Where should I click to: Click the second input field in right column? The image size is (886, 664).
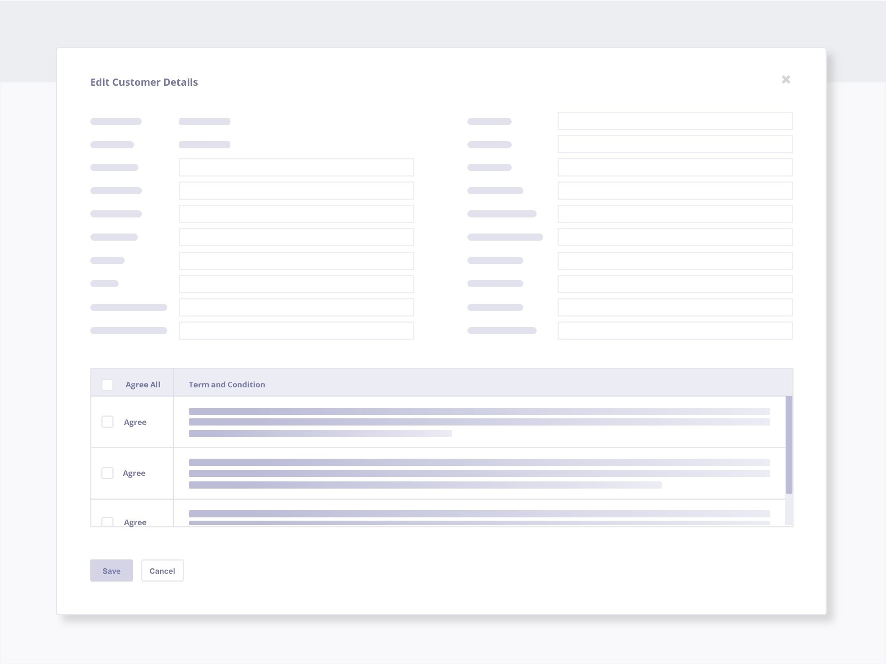(x=675, y=144)
